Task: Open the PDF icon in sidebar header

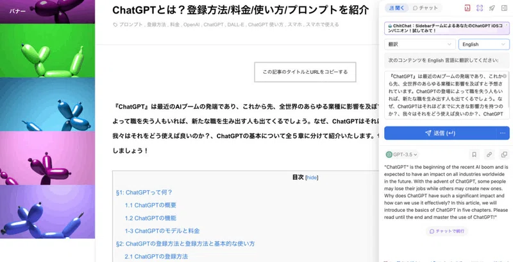Action: pyautogui.click(x=467, y=8)
